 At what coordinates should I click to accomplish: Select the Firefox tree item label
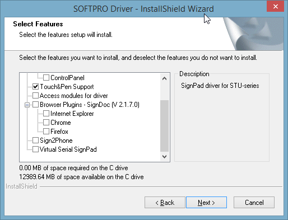(59, 132)
